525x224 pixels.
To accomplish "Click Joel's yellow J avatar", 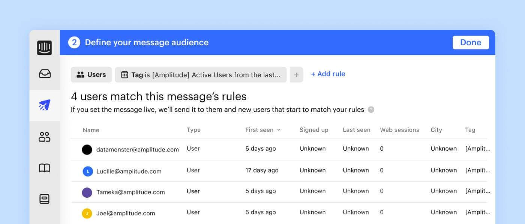I will click(x=87, y=214).
